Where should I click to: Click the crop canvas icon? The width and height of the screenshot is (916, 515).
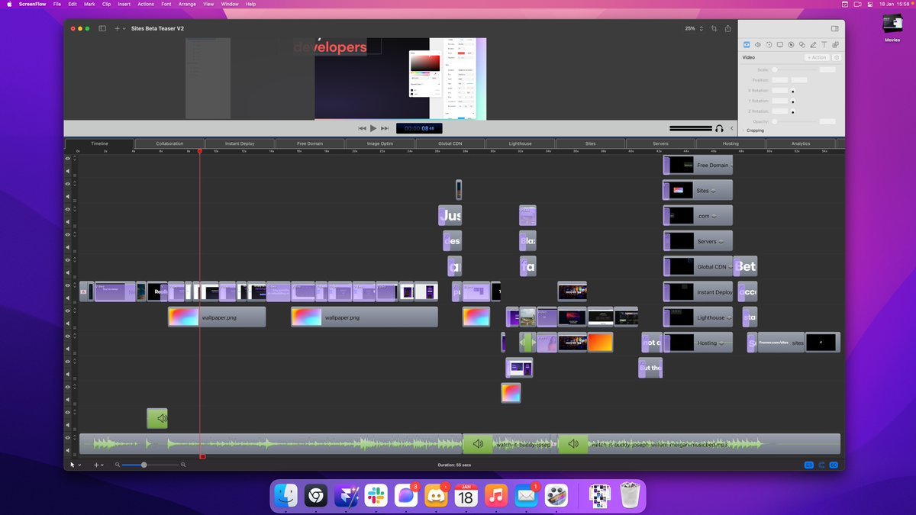tap(714, 29)
